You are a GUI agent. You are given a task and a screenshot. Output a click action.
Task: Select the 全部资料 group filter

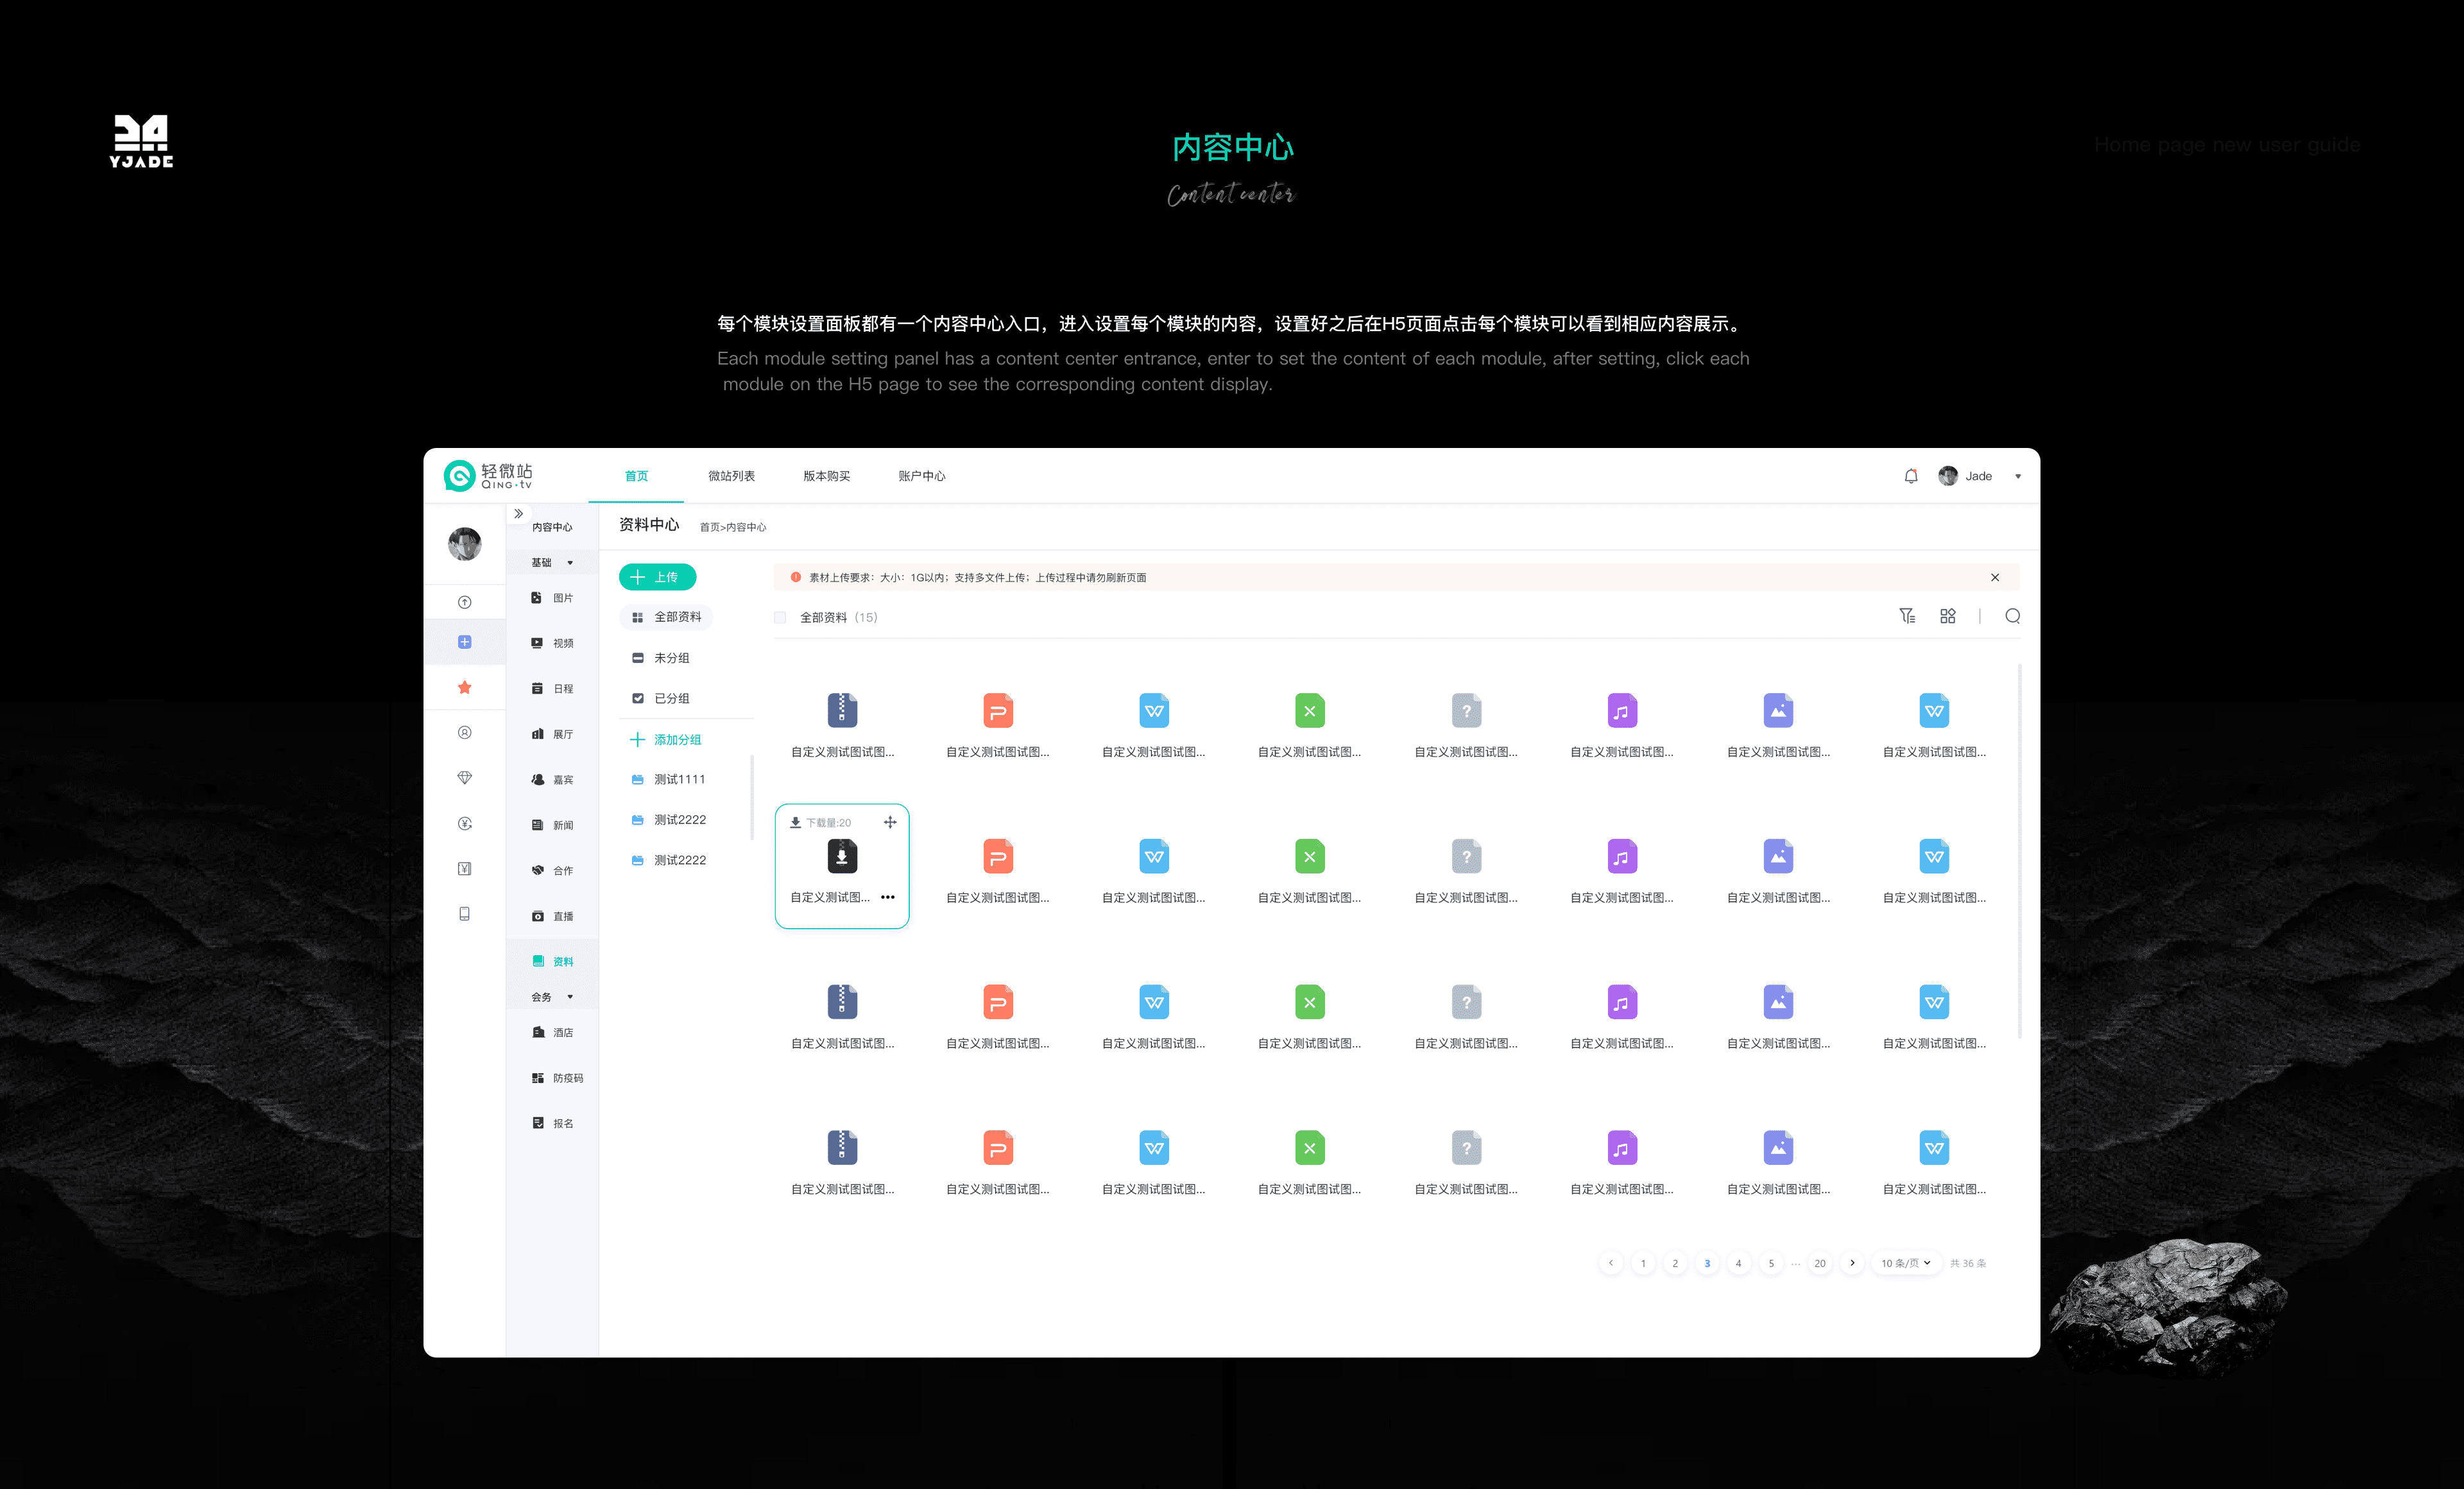click(x=666, y=617)
